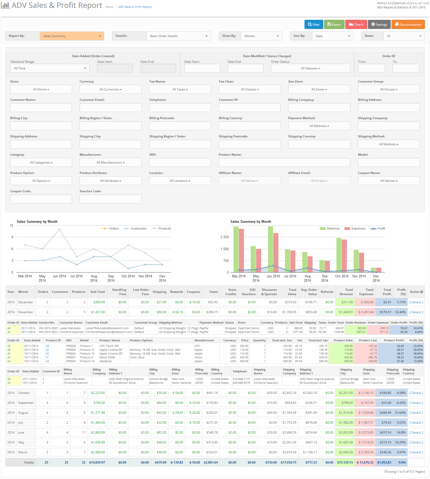Expand the All Categories selector
Screen dimensions: 430x479
click(x=41, y=162)
